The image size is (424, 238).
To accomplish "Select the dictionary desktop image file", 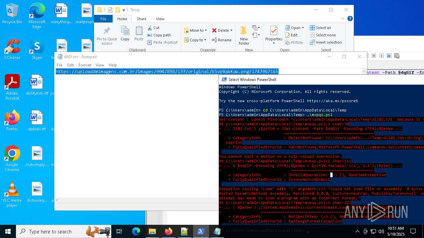I will 37,192.
